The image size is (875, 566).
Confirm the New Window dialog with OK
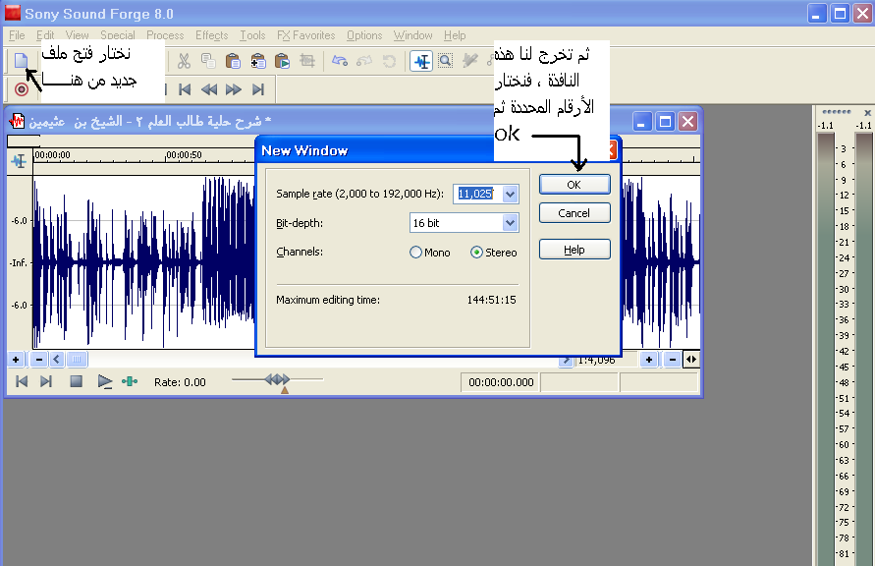574,185
